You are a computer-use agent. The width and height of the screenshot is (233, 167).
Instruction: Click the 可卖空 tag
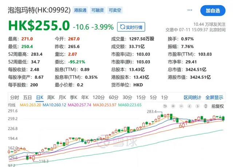pyautogui.click(x=115, y=10)
